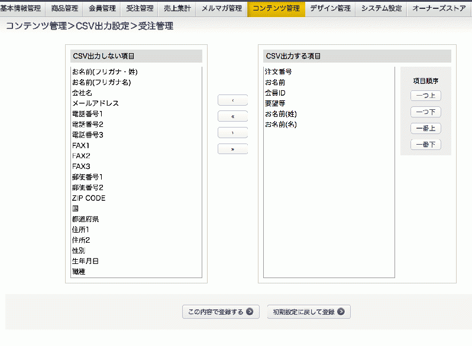Select 国 in the list
This screenshot has width=472, height=346.
(136, 208)
